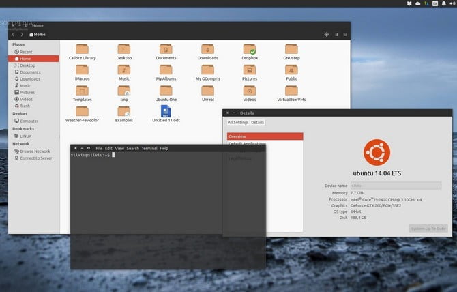Open the Documents folder icon in file view
Screen dimensions: 457x292
click(166, 49)
